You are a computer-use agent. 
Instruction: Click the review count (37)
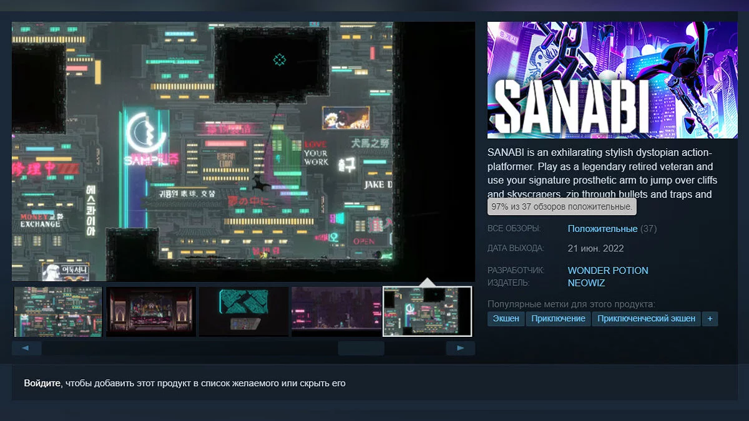point(649,229)
